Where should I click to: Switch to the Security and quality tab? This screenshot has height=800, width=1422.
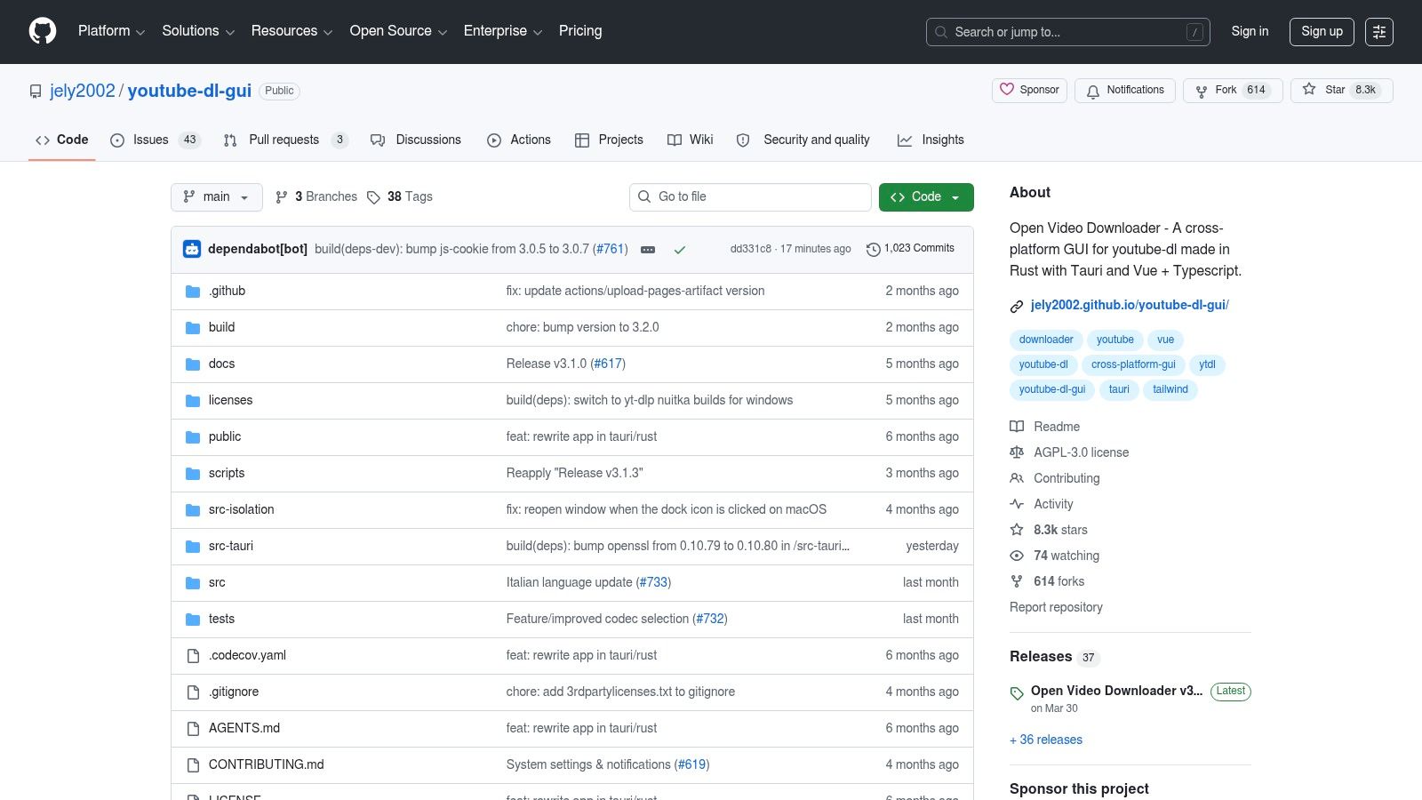click(x=803, y=140)
